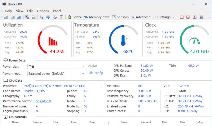Click the document page toolbar icon

click(61, 17)
